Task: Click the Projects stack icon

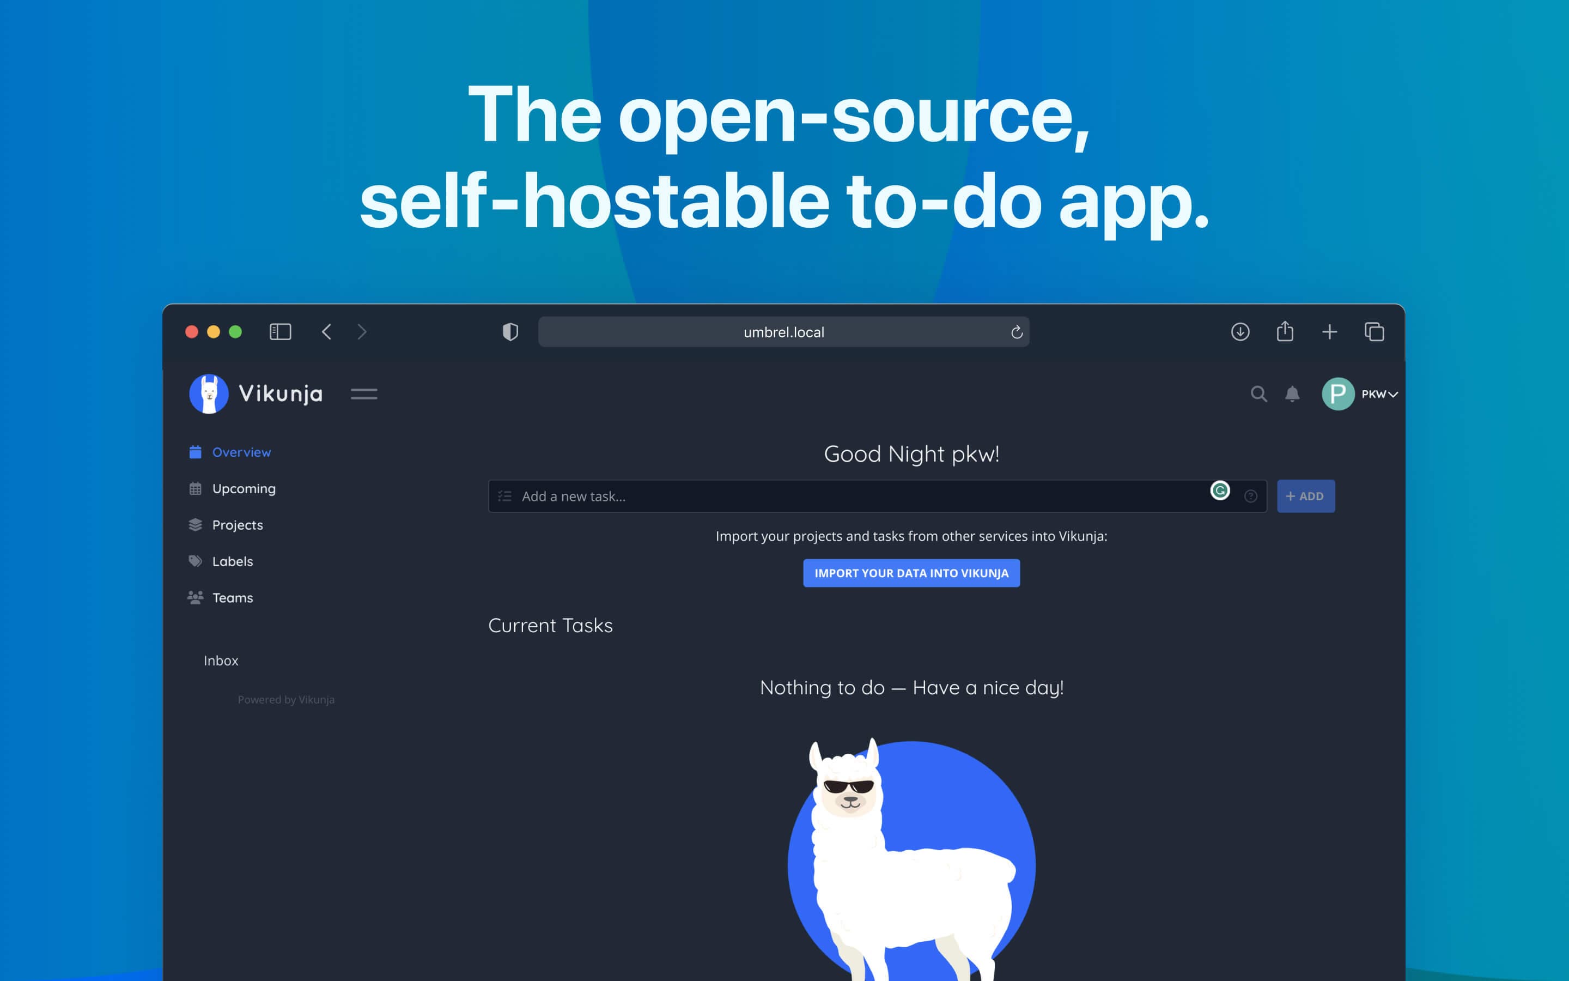Action: 196,524
